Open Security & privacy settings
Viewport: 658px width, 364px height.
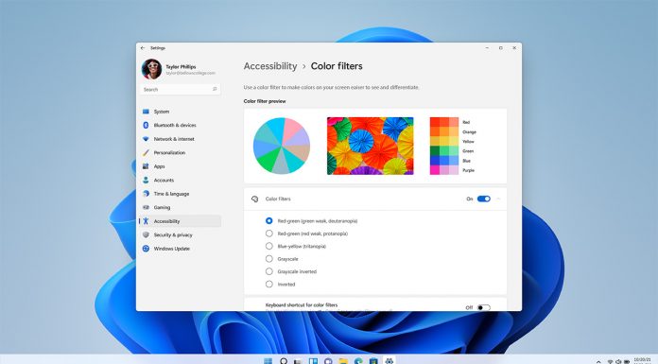click(181, 234)
